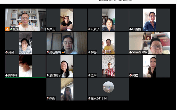Image resolution: width=177 pixels, height=110 pixels.
Task: Select the highlighted 姜娟娟 video tile
Action: [25, 66]
